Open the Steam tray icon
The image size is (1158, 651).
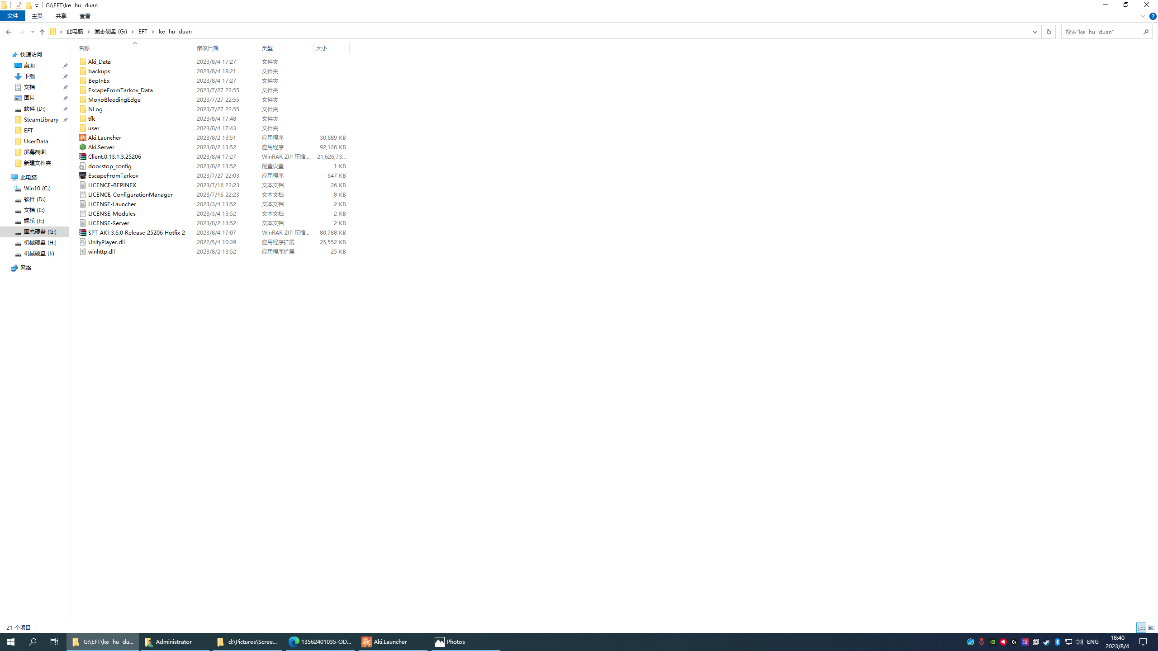tap(1046, 642)
